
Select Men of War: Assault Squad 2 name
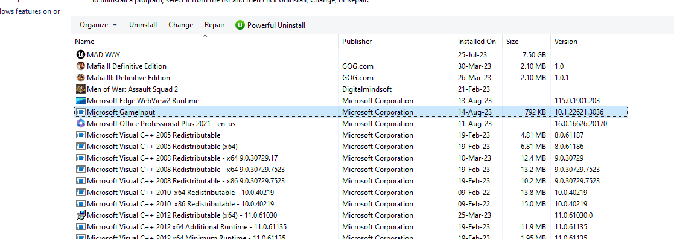coord(132,89)
